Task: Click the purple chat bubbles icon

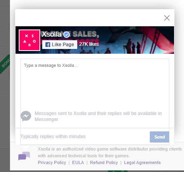Action: coord(24,156)
